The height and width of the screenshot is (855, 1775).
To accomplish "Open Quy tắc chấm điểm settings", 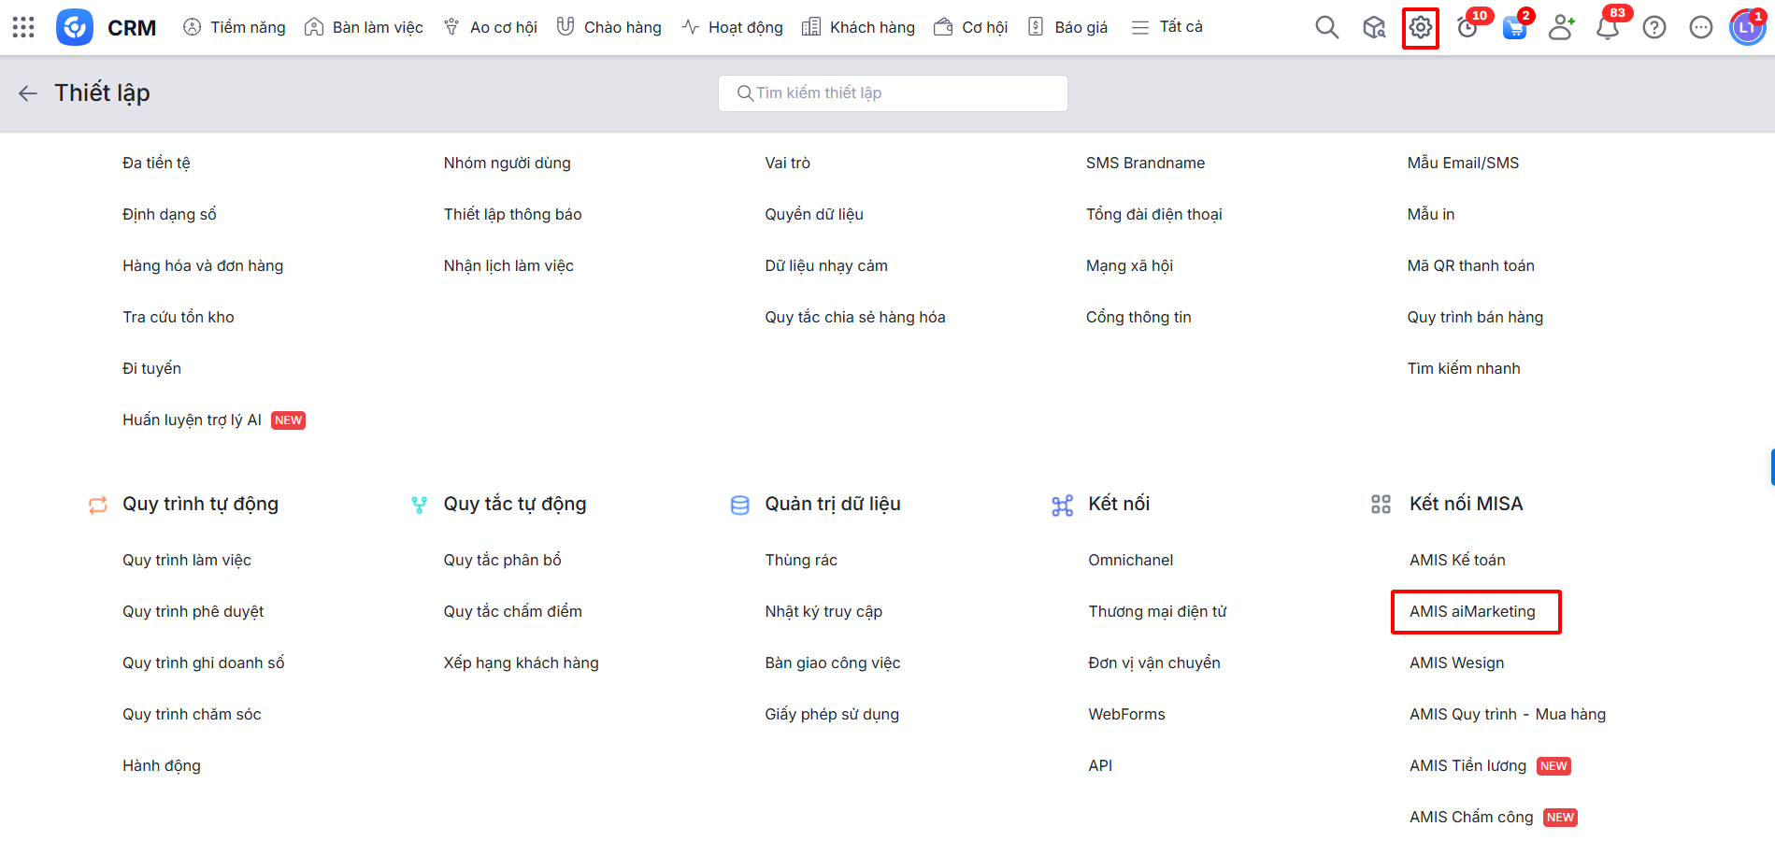I will [512, 611].
